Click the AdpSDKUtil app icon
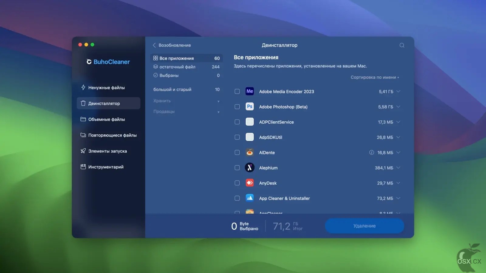The height and width of the screenshot is (273, 486). click(x=250, y=137)
